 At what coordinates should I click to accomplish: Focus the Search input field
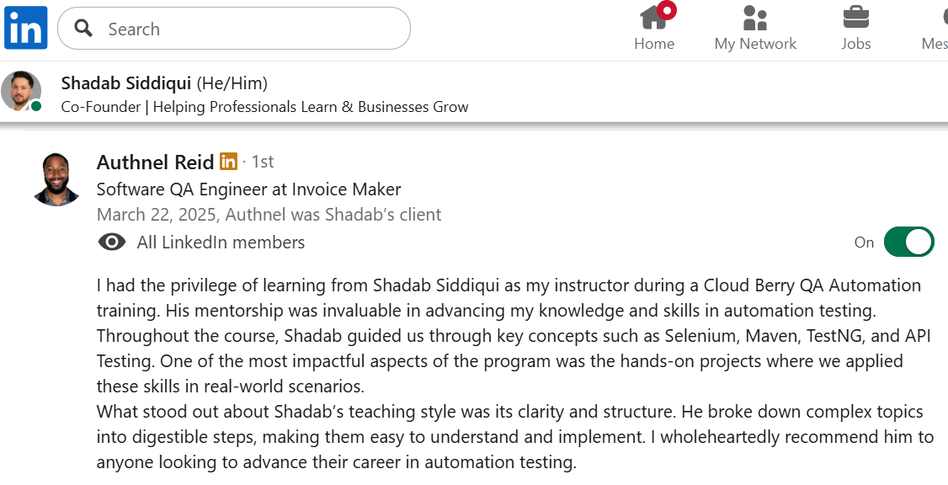(x=253, y=29)
